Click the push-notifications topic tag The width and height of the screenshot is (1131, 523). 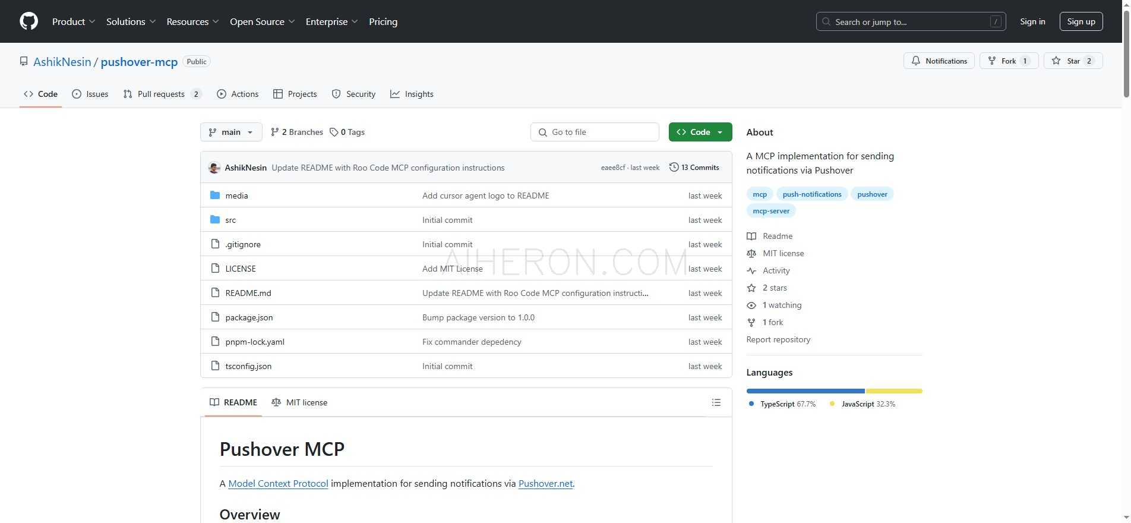pos(812,194)
